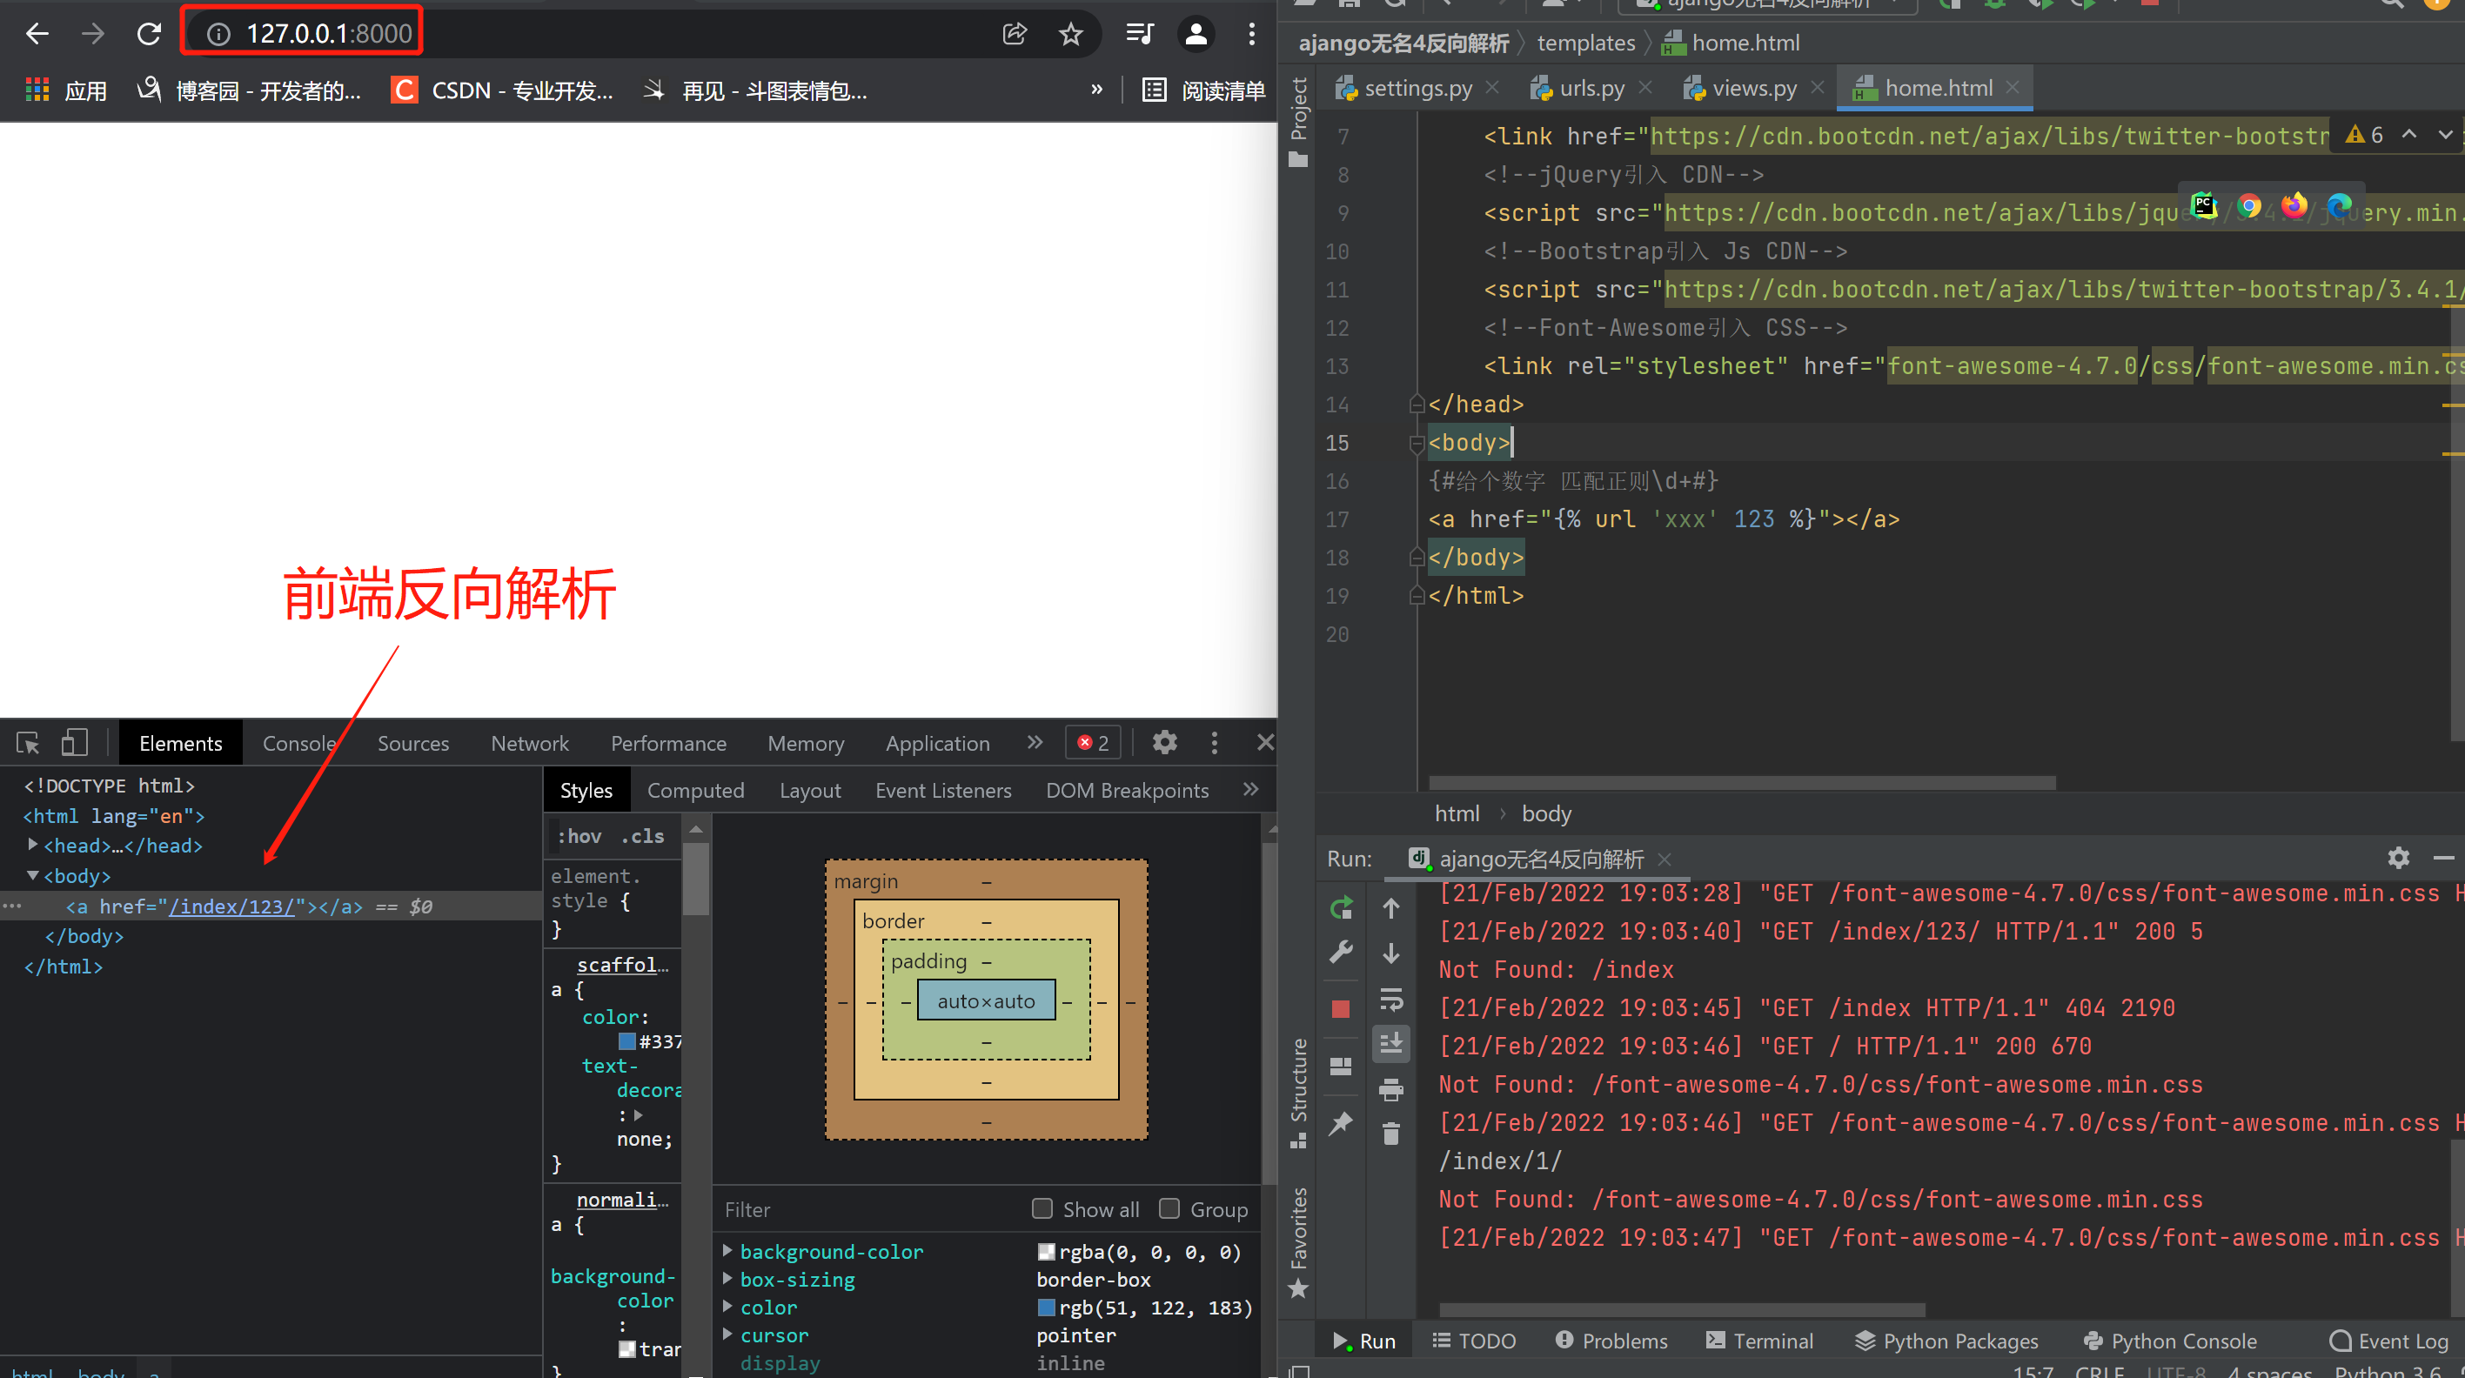Open Run tool window settings gear
The image size is (2465, 1378).
2398,858
